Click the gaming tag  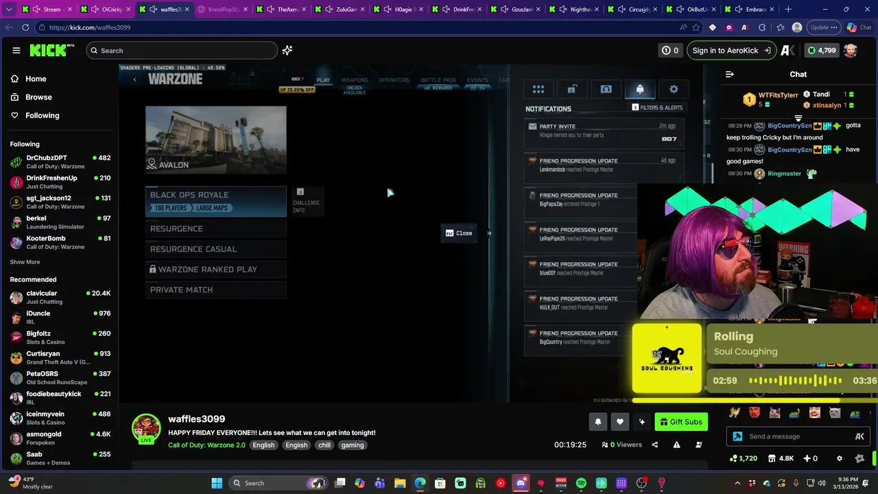pos(353,445)
